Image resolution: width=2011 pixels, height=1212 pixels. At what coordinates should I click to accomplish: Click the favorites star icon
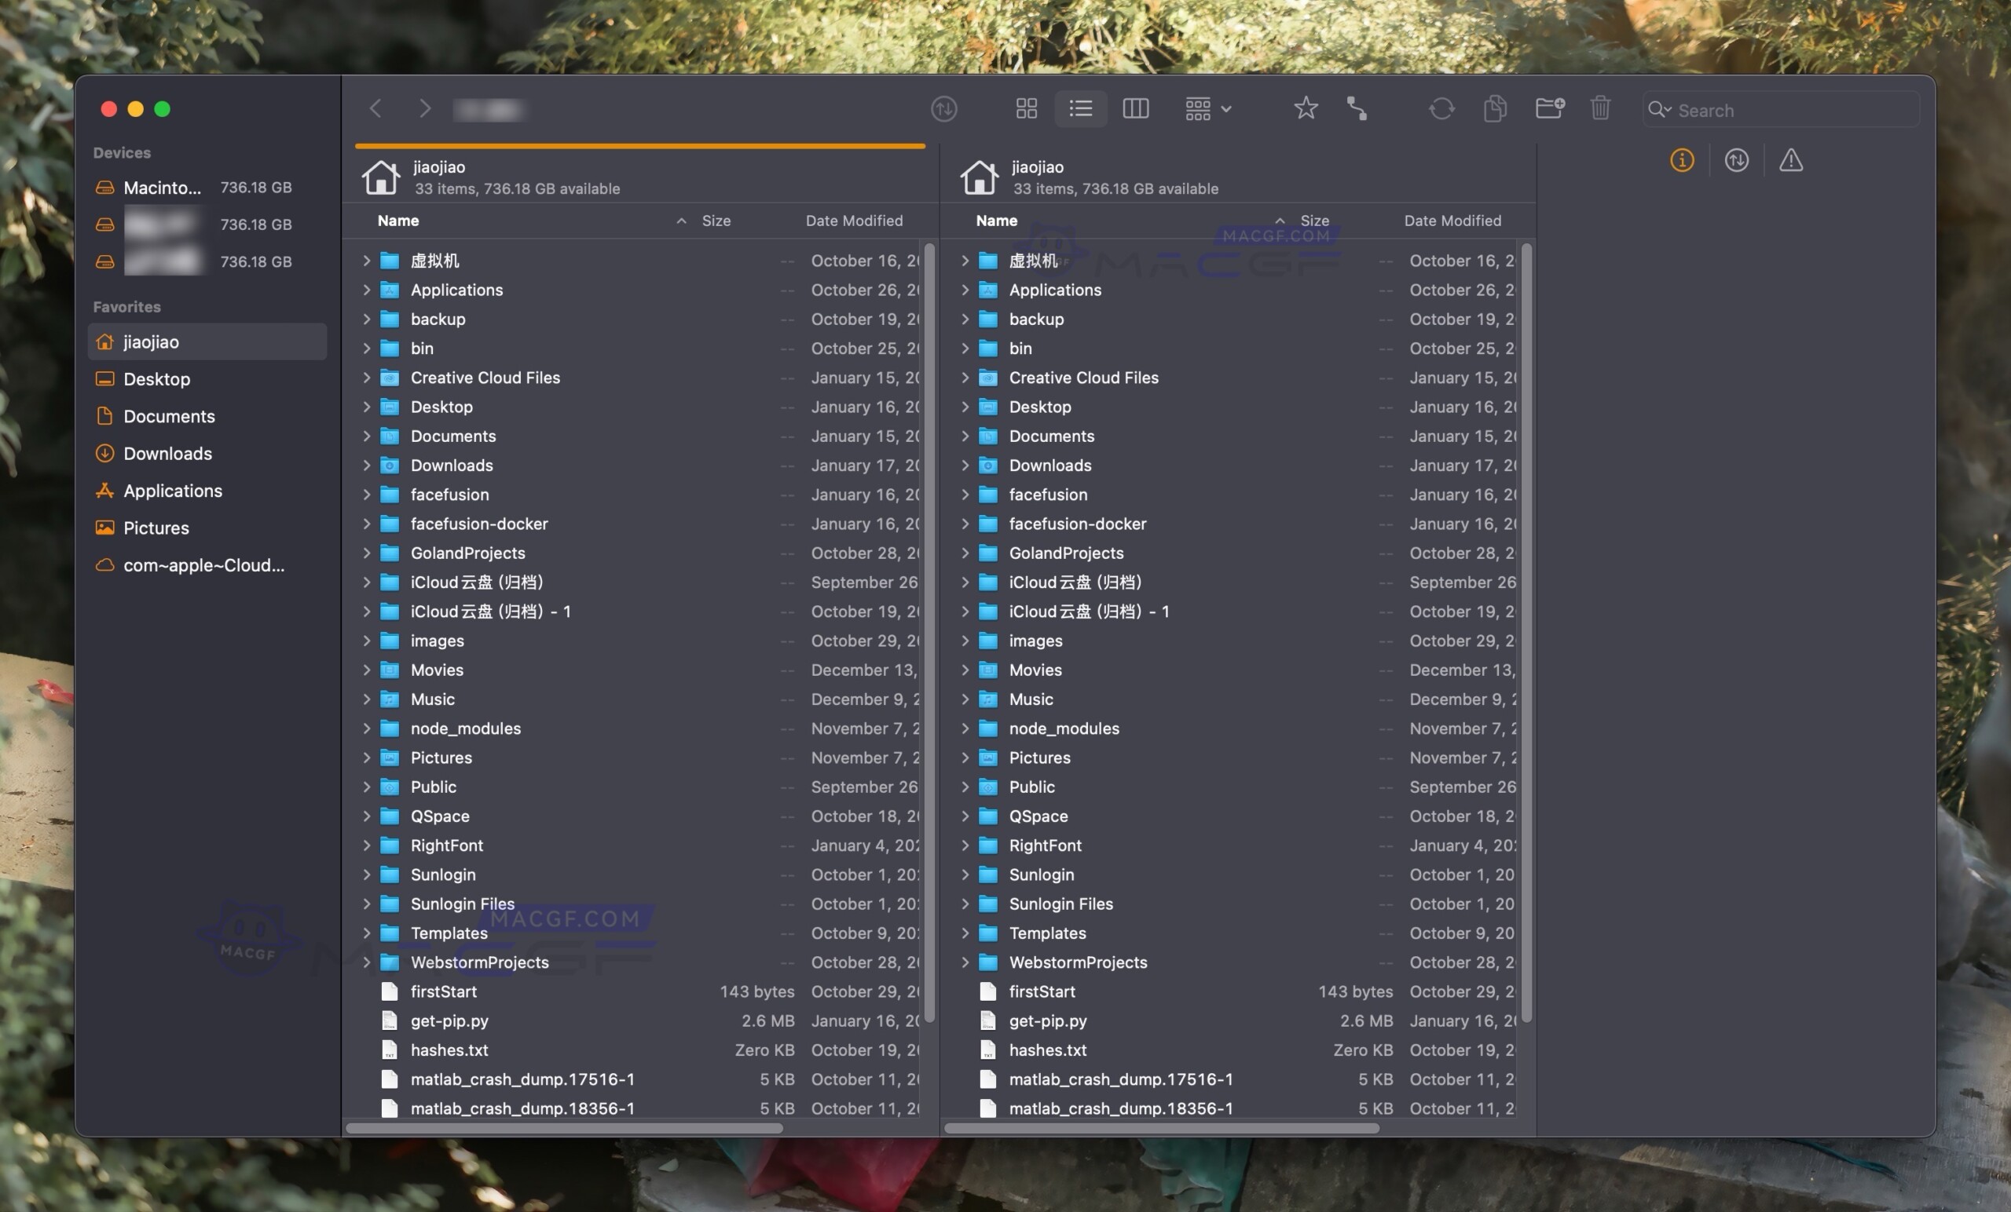tap(1305, 108)
